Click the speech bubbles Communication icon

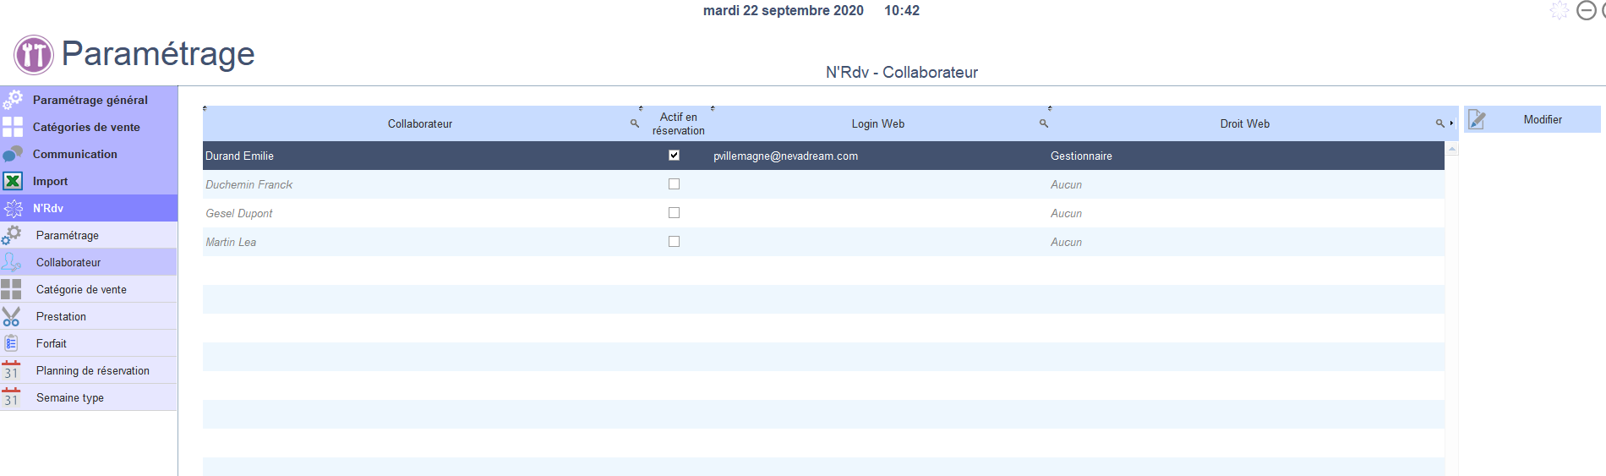pyautogui.click(x=13, y=154)
